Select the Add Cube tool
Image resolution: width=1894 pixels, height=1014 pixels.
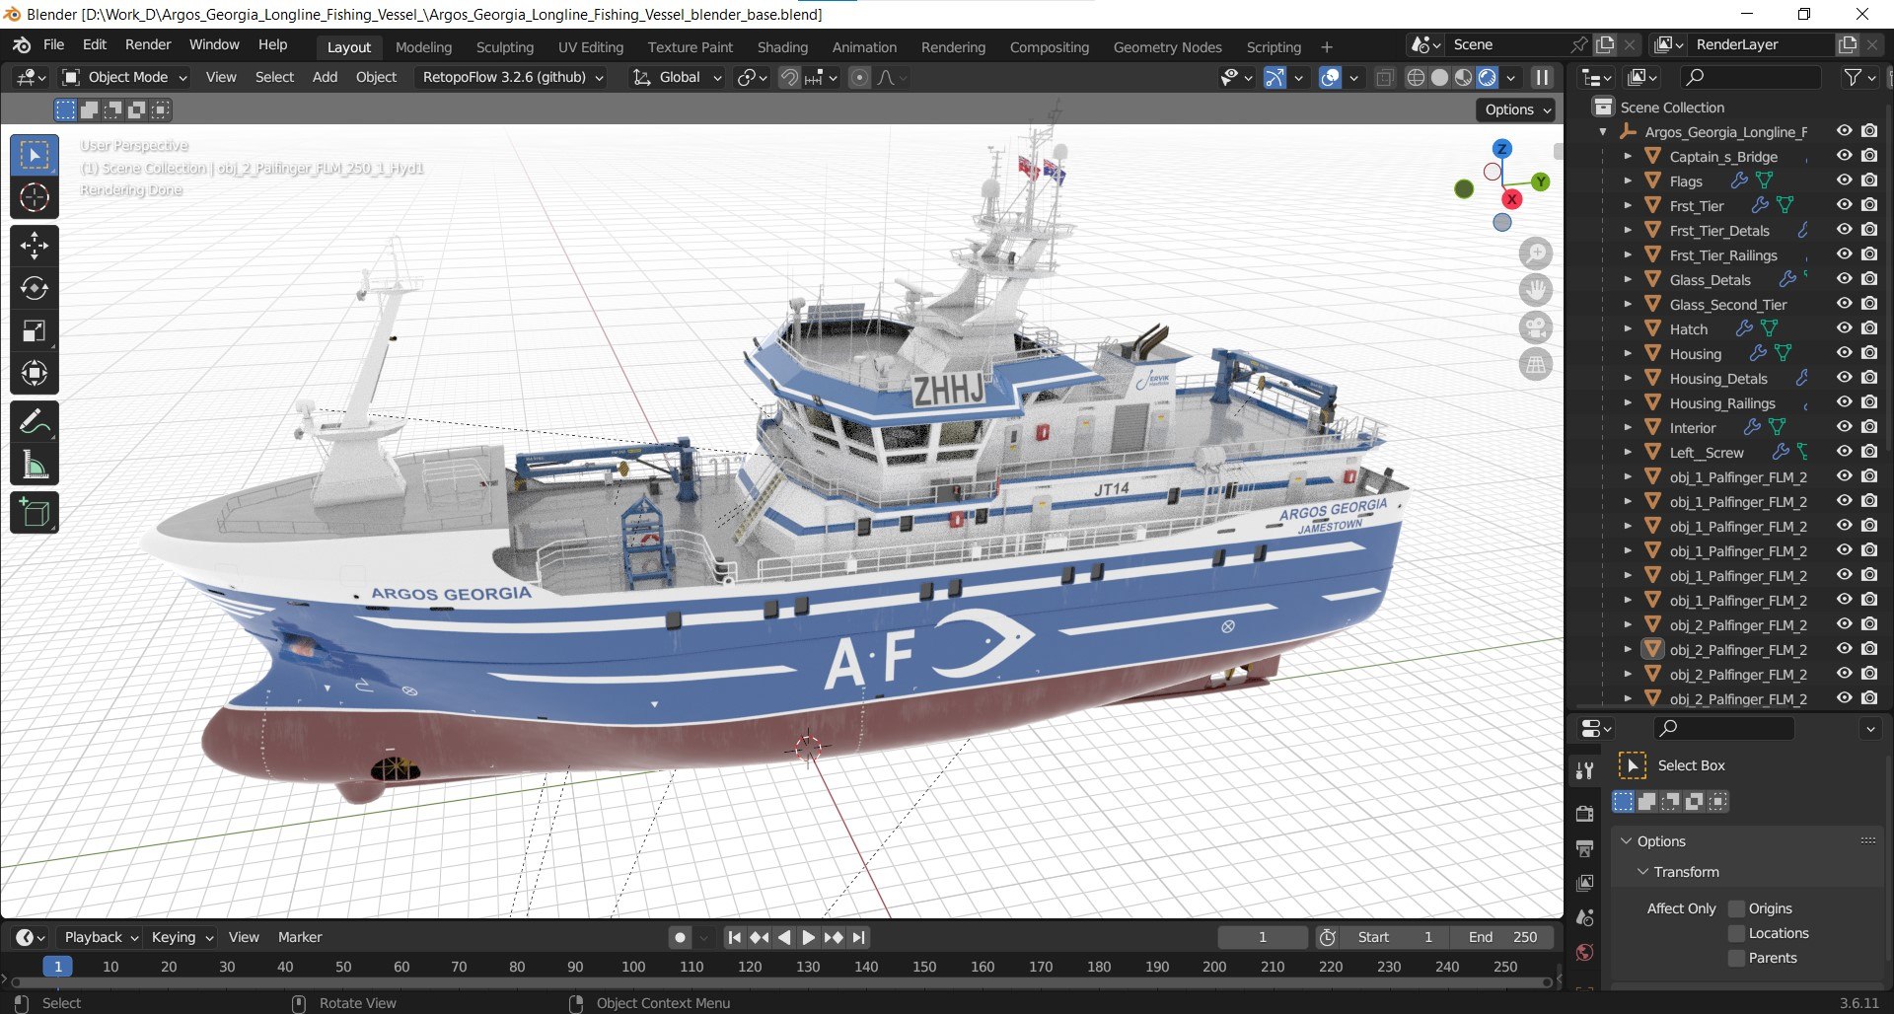35,513
